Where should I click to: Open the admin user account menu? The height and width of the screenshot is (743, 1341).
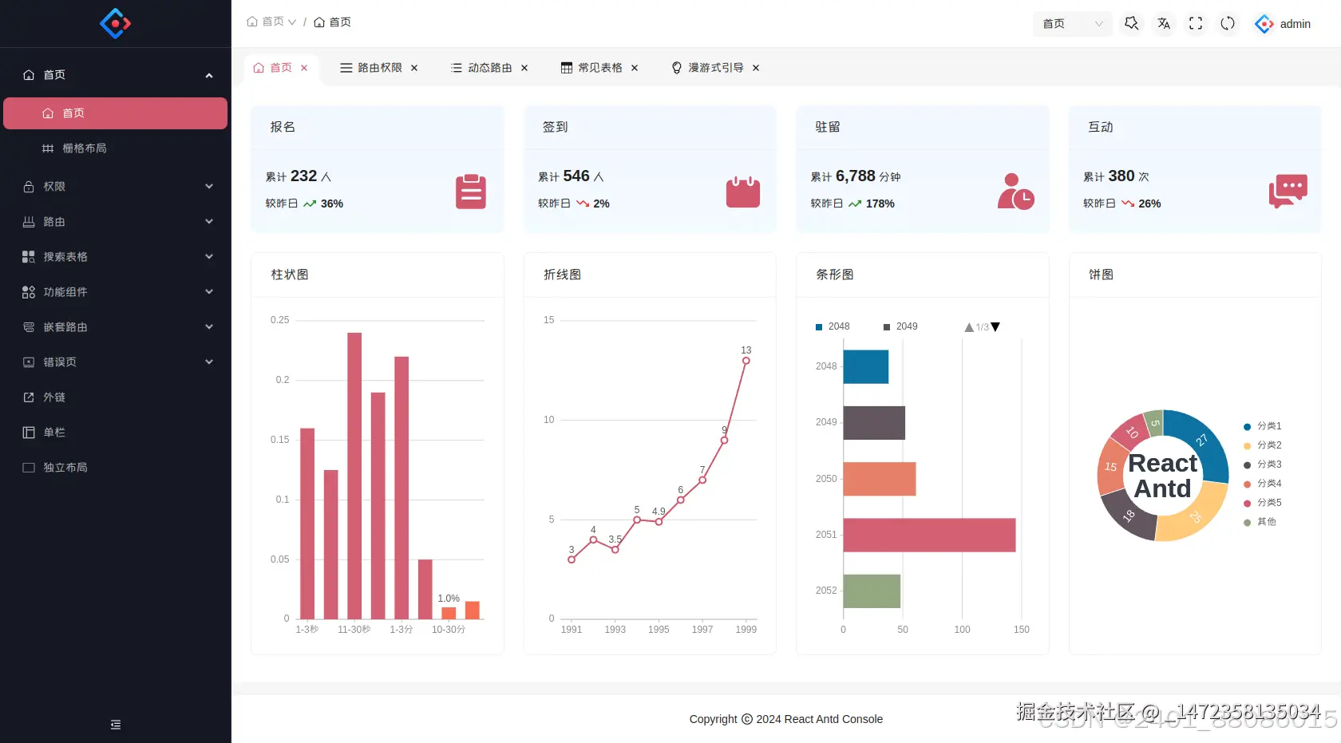coord(1283,24)
